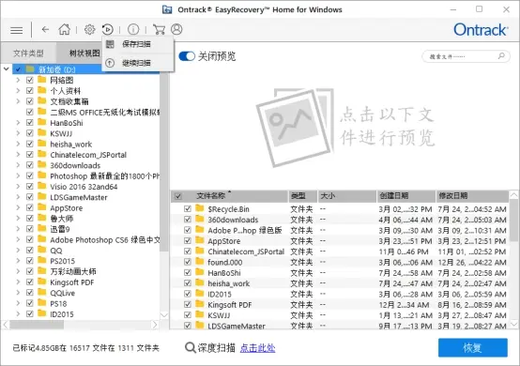Expand the QQLive folder node
The image size is (520, 366).
(x=18, y=293)
